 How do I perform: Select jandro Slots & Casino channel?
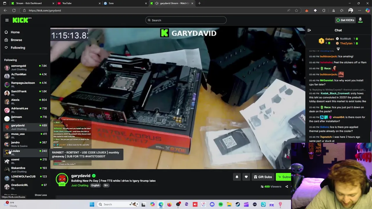(26, 144)
